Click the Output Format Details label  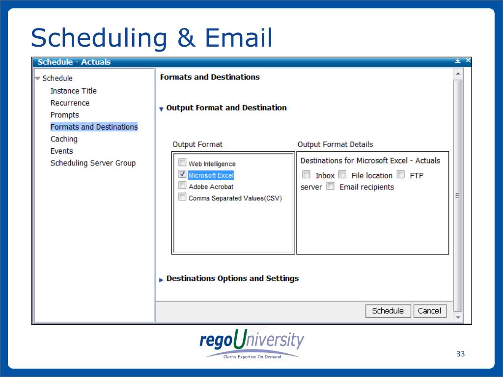tap(335, 145)
